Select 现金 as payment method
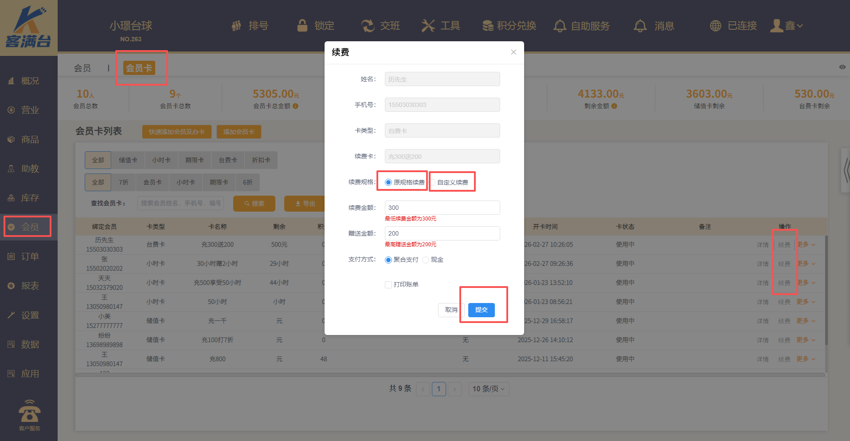 [x=426, y=260]
